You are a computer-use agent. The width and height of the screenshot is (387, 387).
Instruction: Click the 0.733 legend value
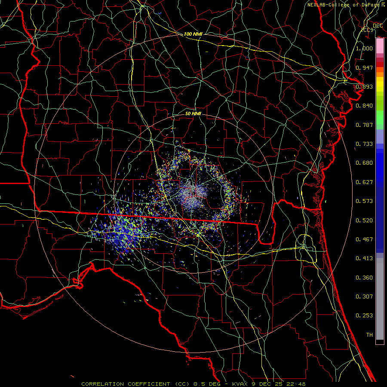(x=364, y=144)
